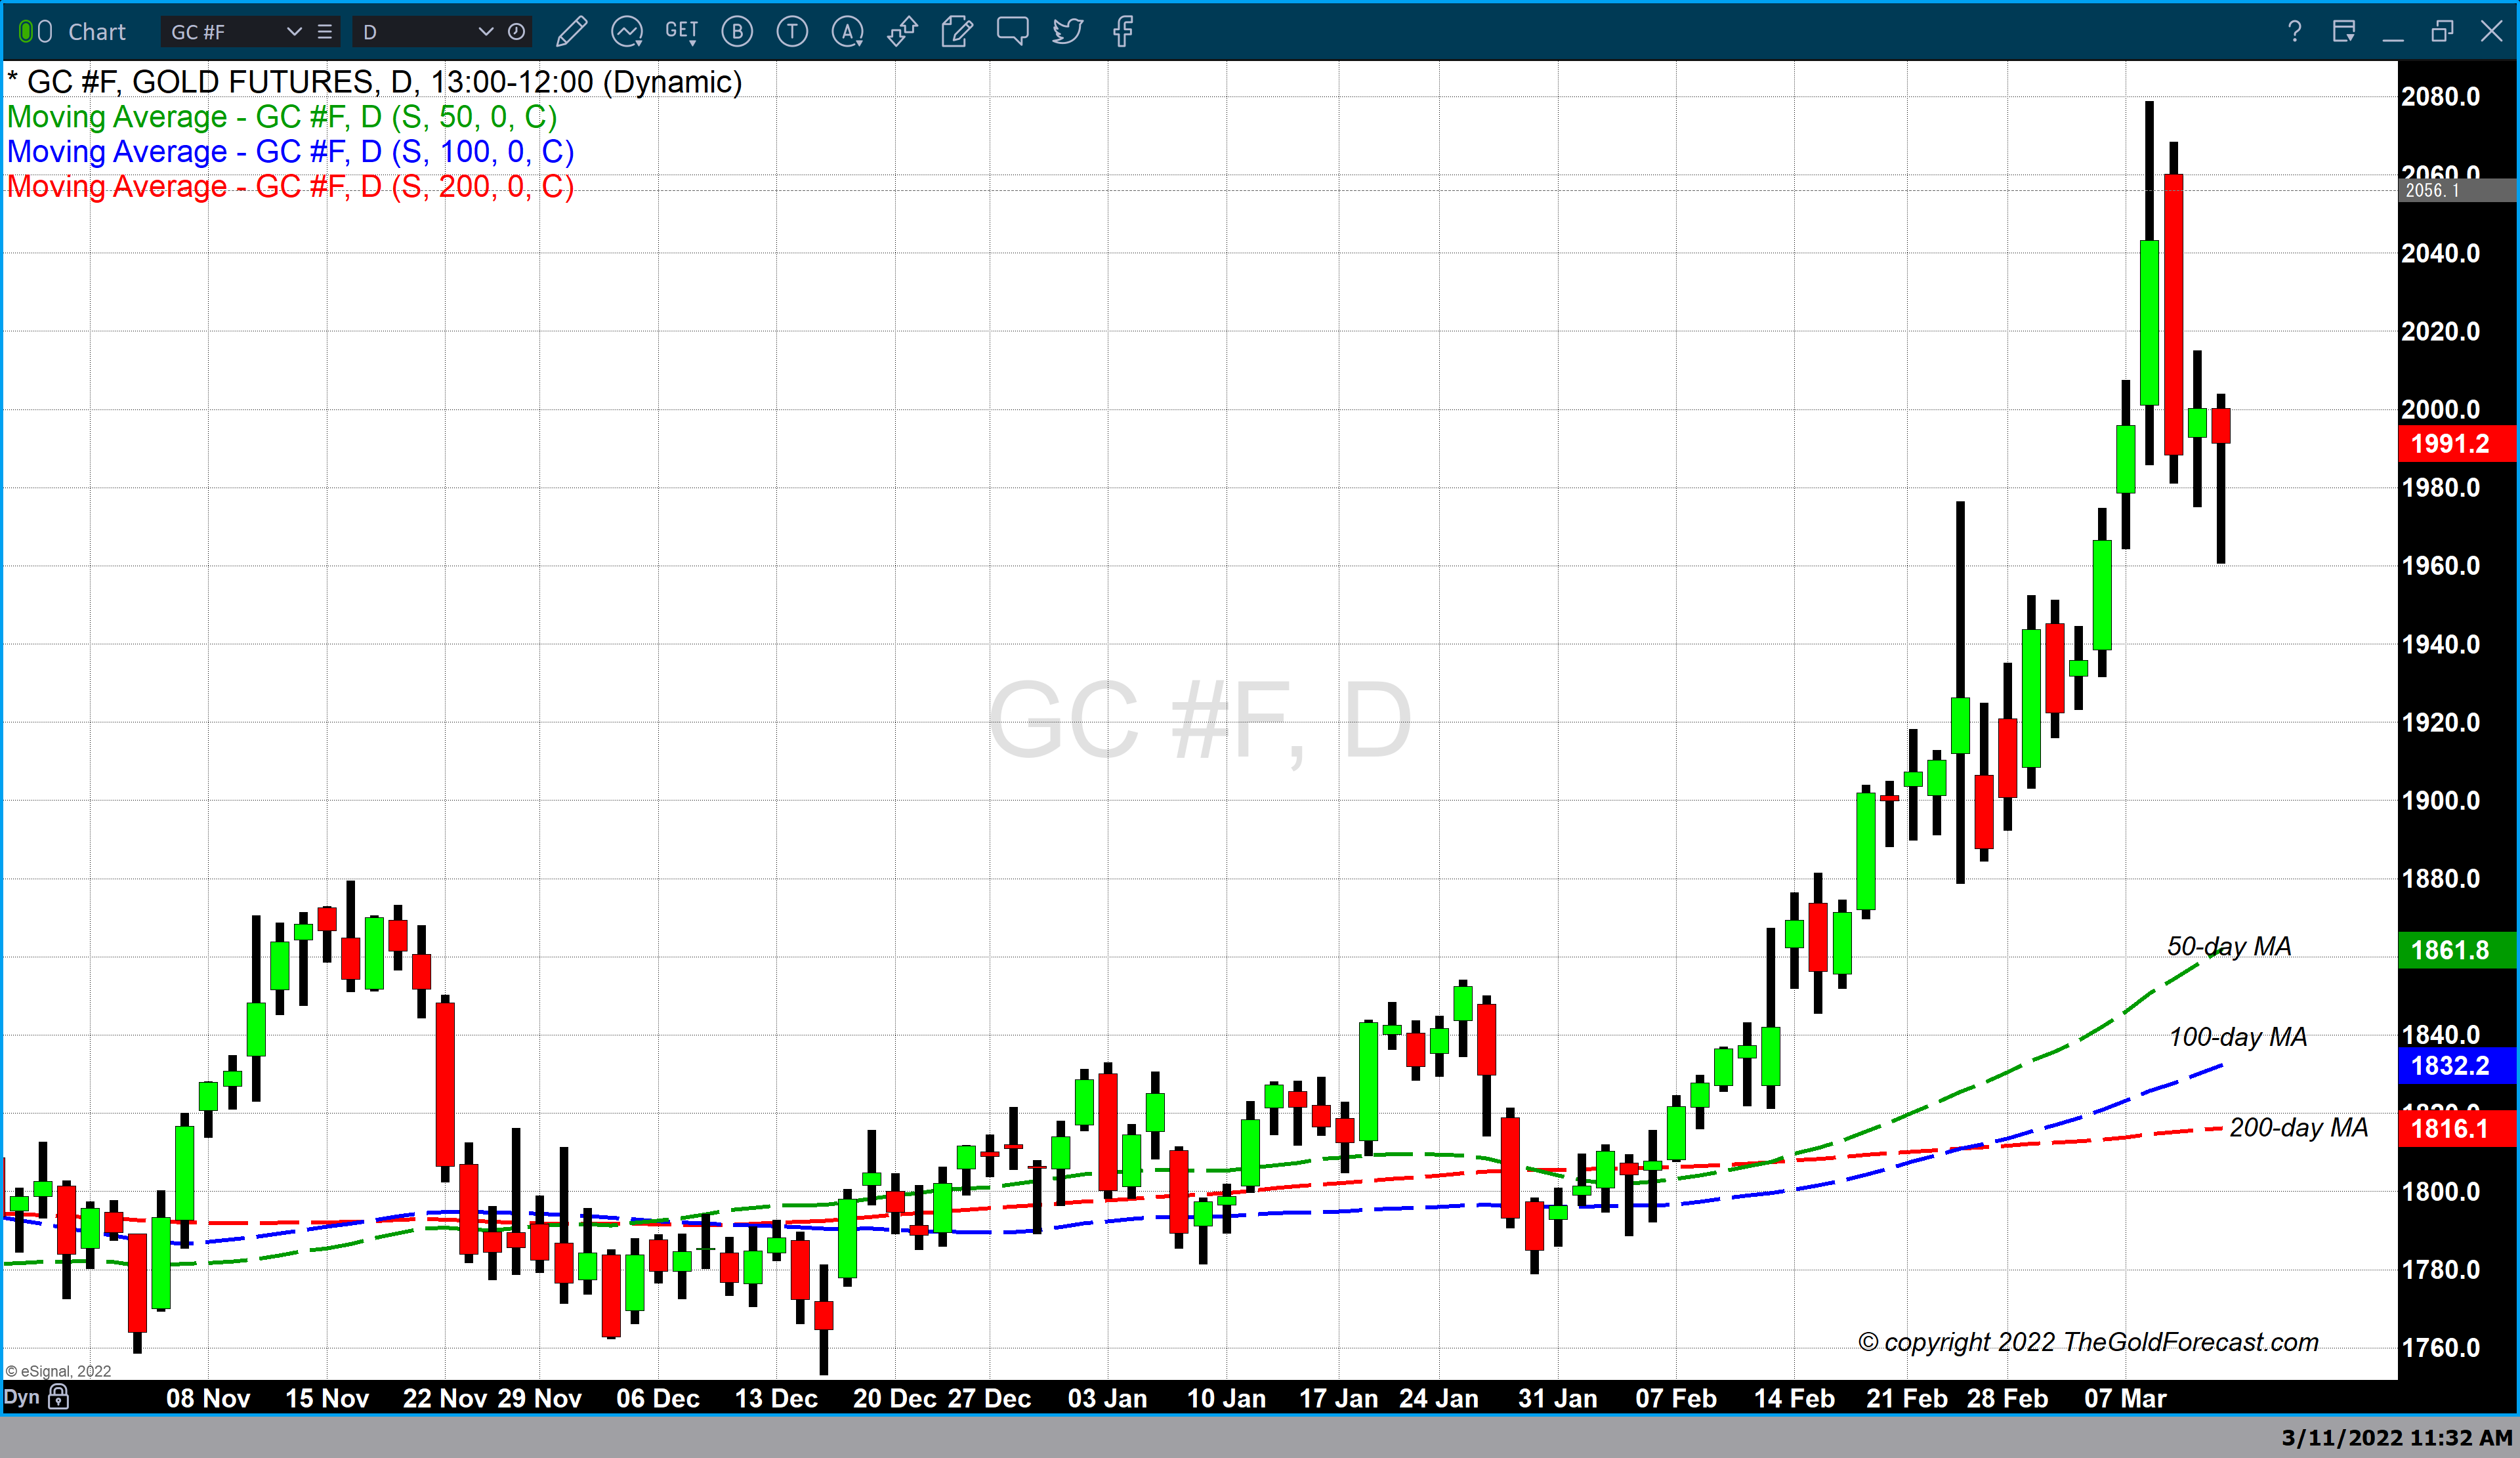Click the Chart tab label
2520x1458 pixels.
click(97, 31)
